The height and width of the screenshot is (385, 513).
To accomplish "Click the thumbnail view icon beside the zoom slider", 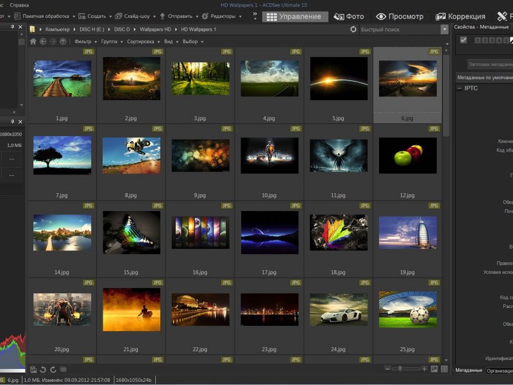I will click(x=434, y=369).
